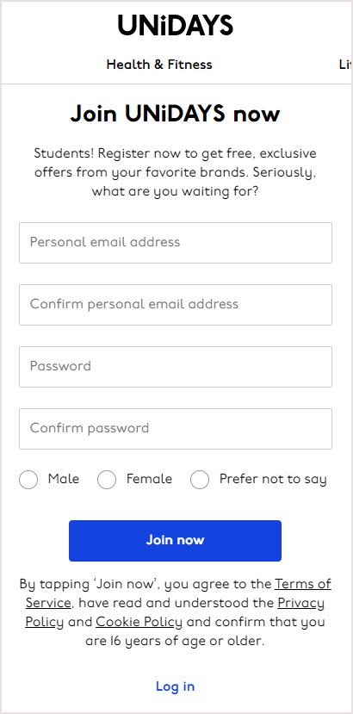The image size is (353, 714).
Task: Activate the Confirm password field
Action: tap(176, 429)
